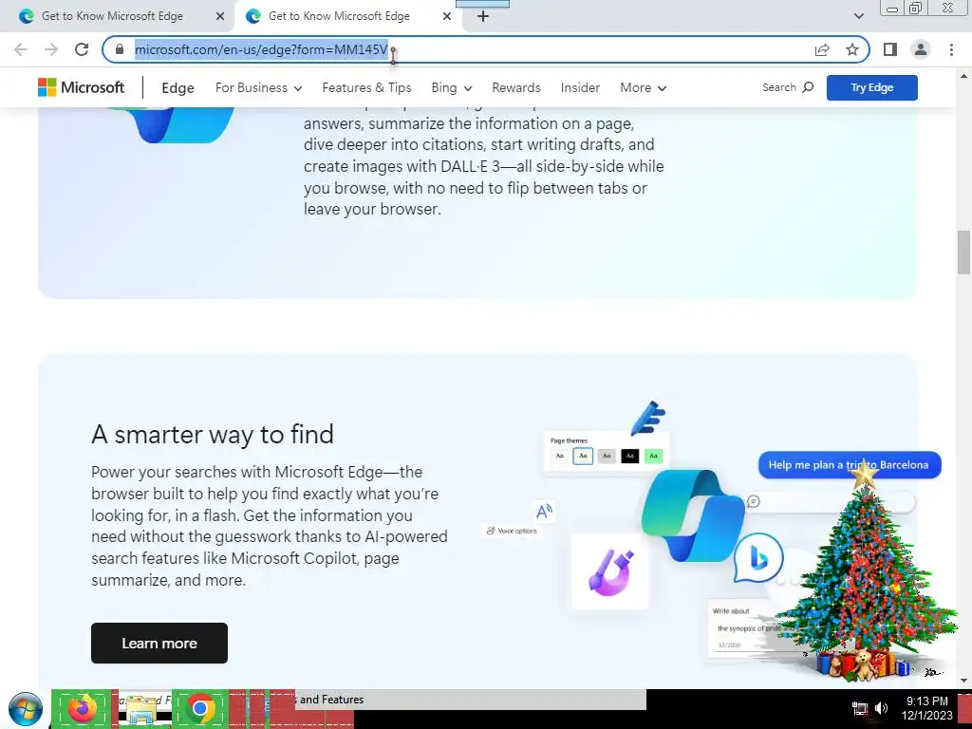Open the Windows Start button
Image resolution: width=972 pixels, height=729 pixels.
click(25, 709)
